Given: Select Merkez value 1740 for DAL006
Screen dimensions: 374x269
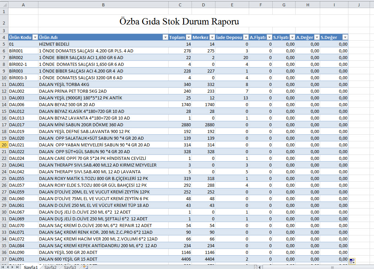Looking at the screenshot, I should tap(203, 104).
